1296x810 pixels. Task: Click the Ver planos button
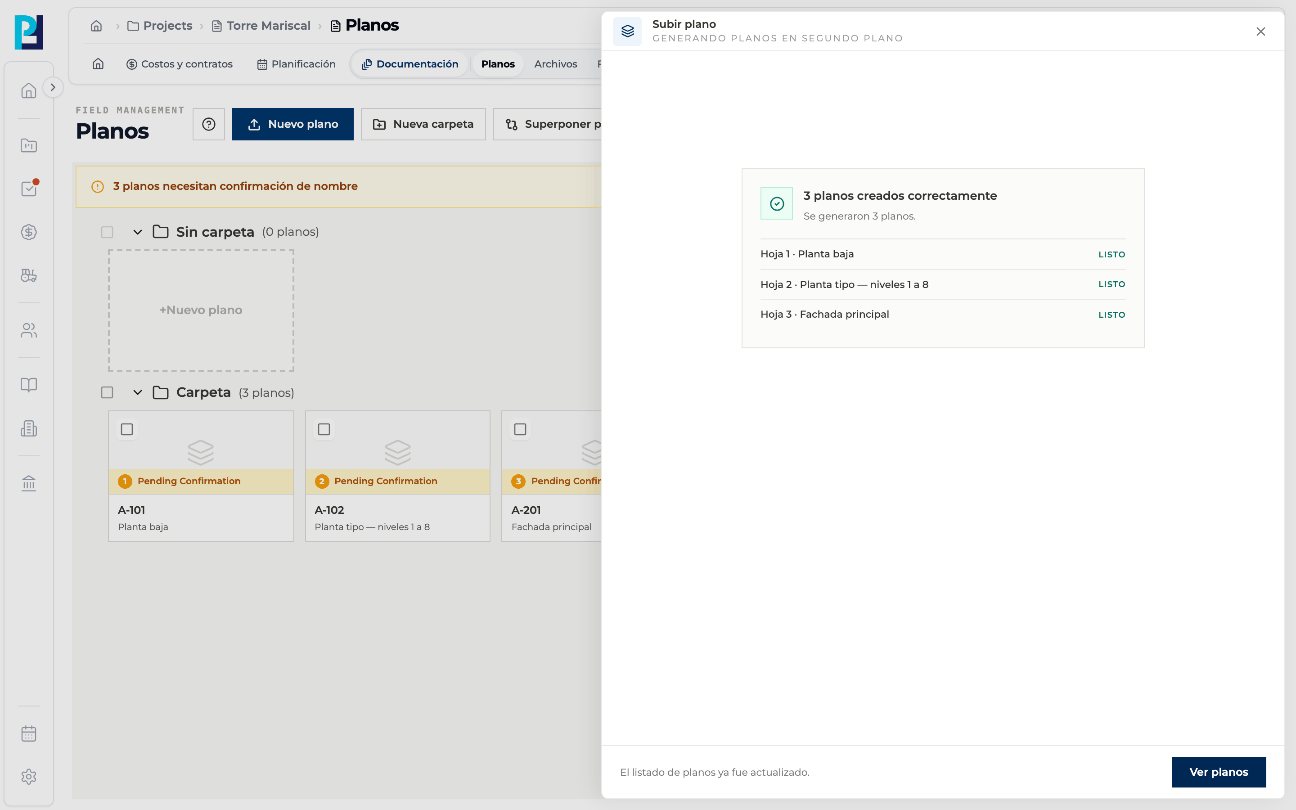click(1219, 772)
